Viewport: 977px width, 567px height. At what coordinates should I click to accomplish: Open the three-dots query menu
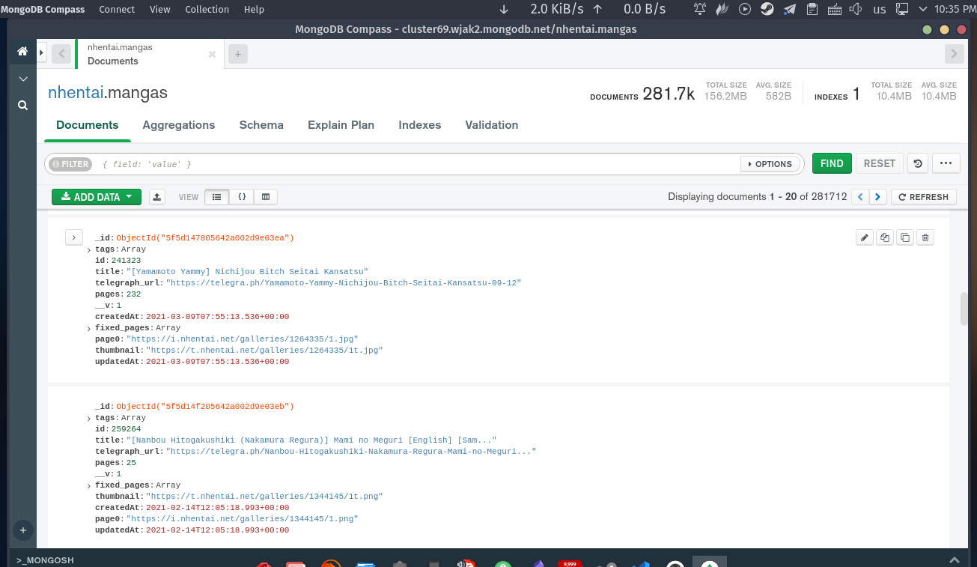coord(946,163)
